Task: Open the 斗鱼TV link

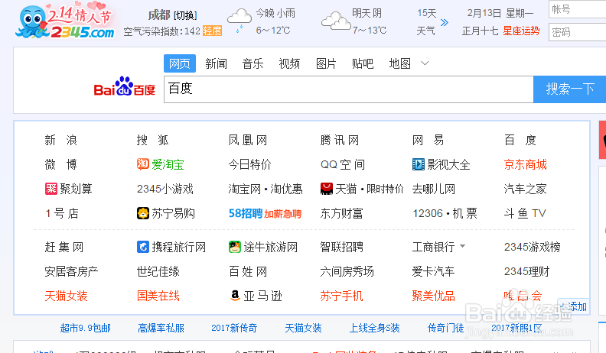Action: pos(525,213)
